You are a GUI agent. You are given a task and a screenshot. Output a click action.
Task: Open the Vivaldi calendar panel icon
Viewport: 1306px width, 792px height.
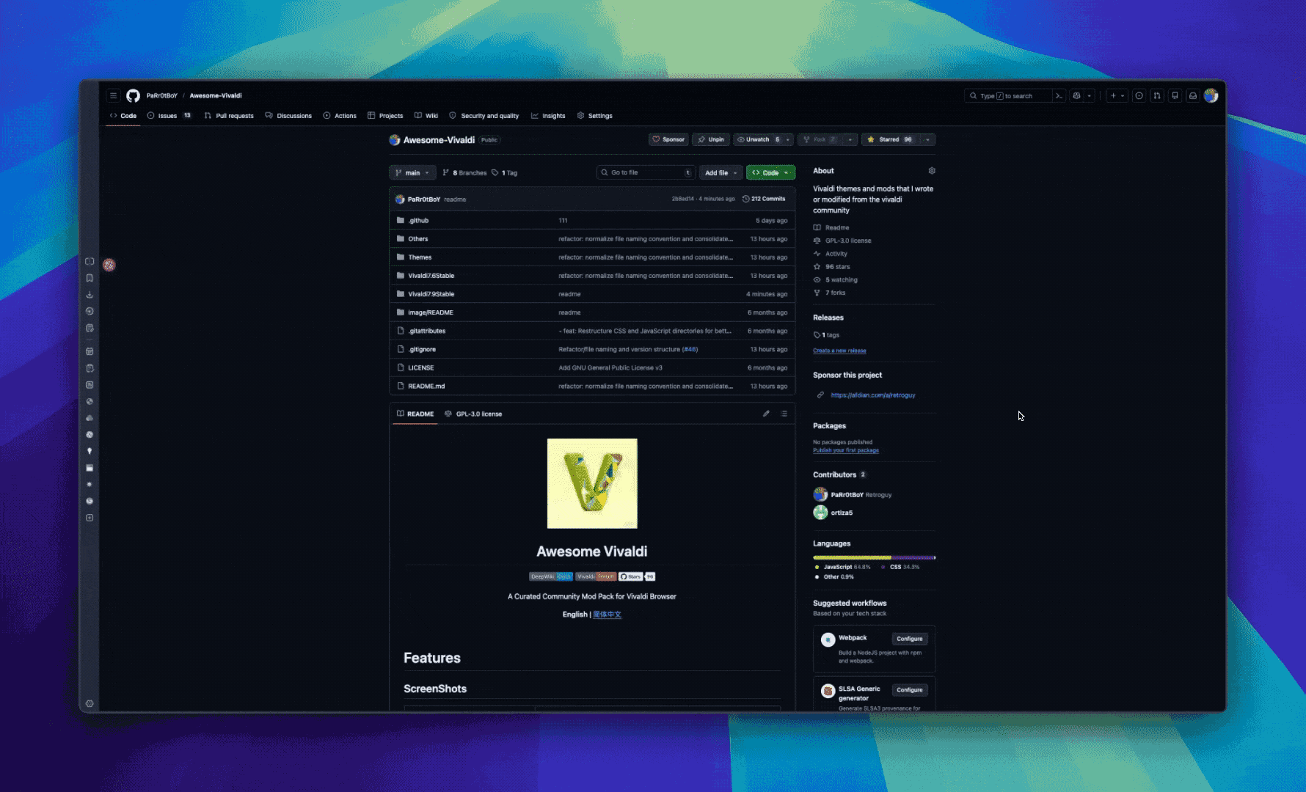tap(90, 351)
